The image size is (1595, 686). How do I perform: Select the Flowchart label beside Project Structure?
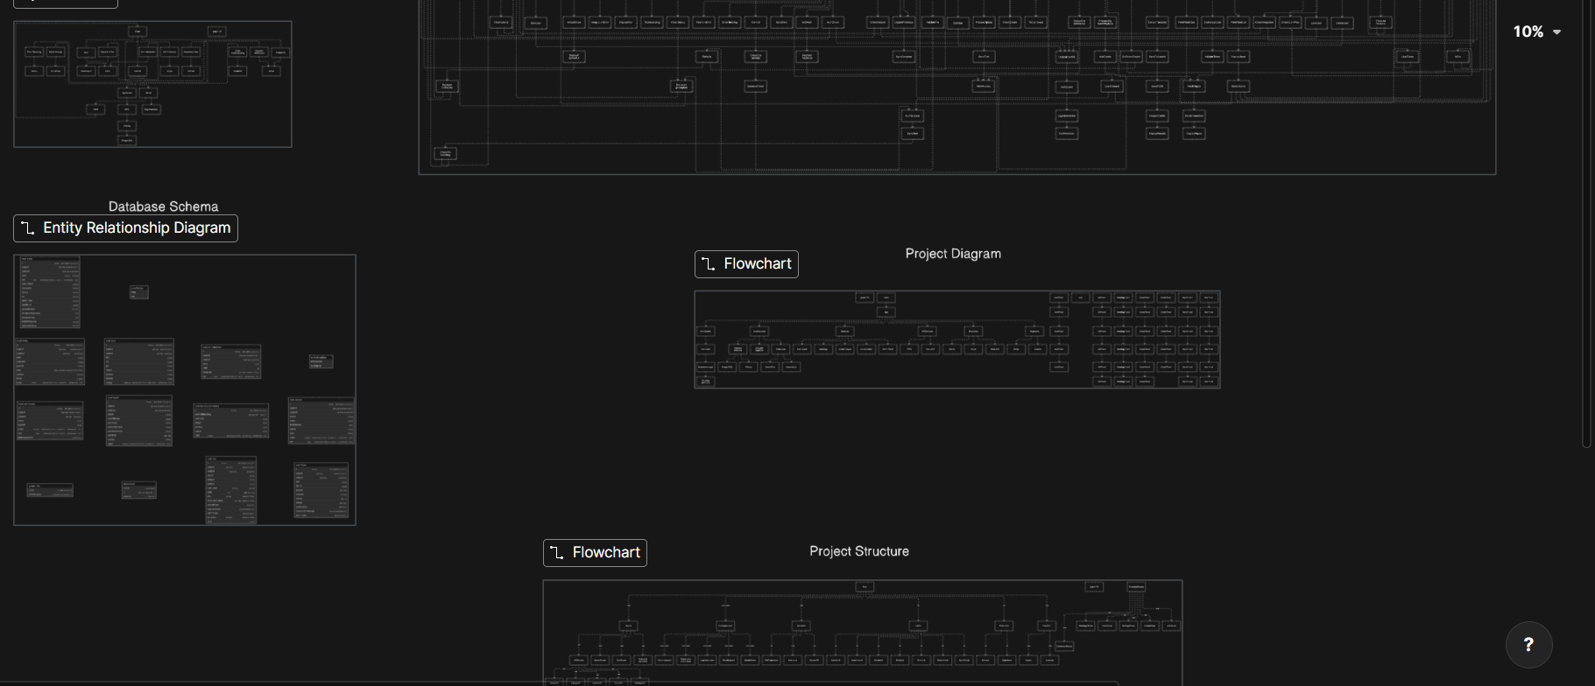[595, 553]
